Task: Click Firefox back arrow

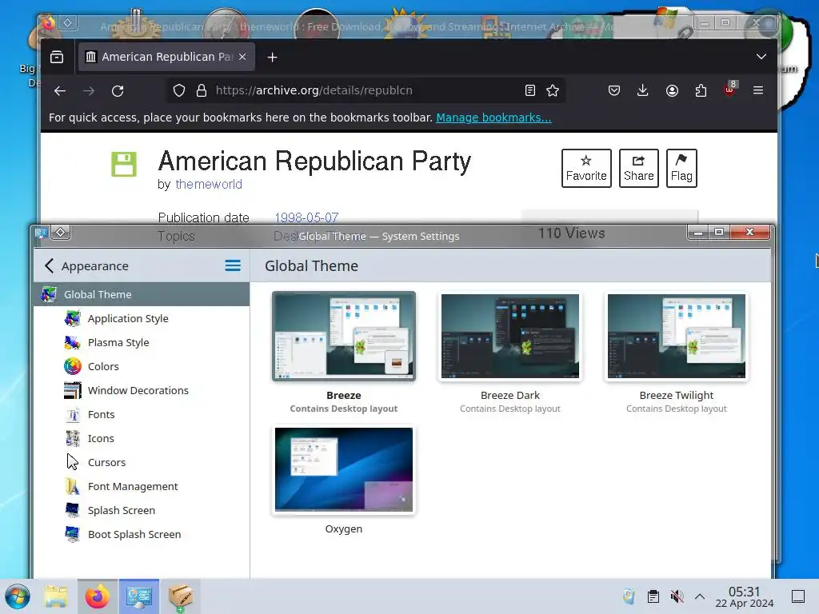Action: click(59, 91)
